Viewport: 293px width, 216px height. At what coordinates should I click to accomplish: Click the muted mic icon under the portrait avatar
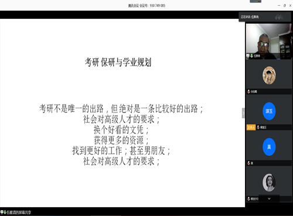pyautogui.click(x=248, y=199)
